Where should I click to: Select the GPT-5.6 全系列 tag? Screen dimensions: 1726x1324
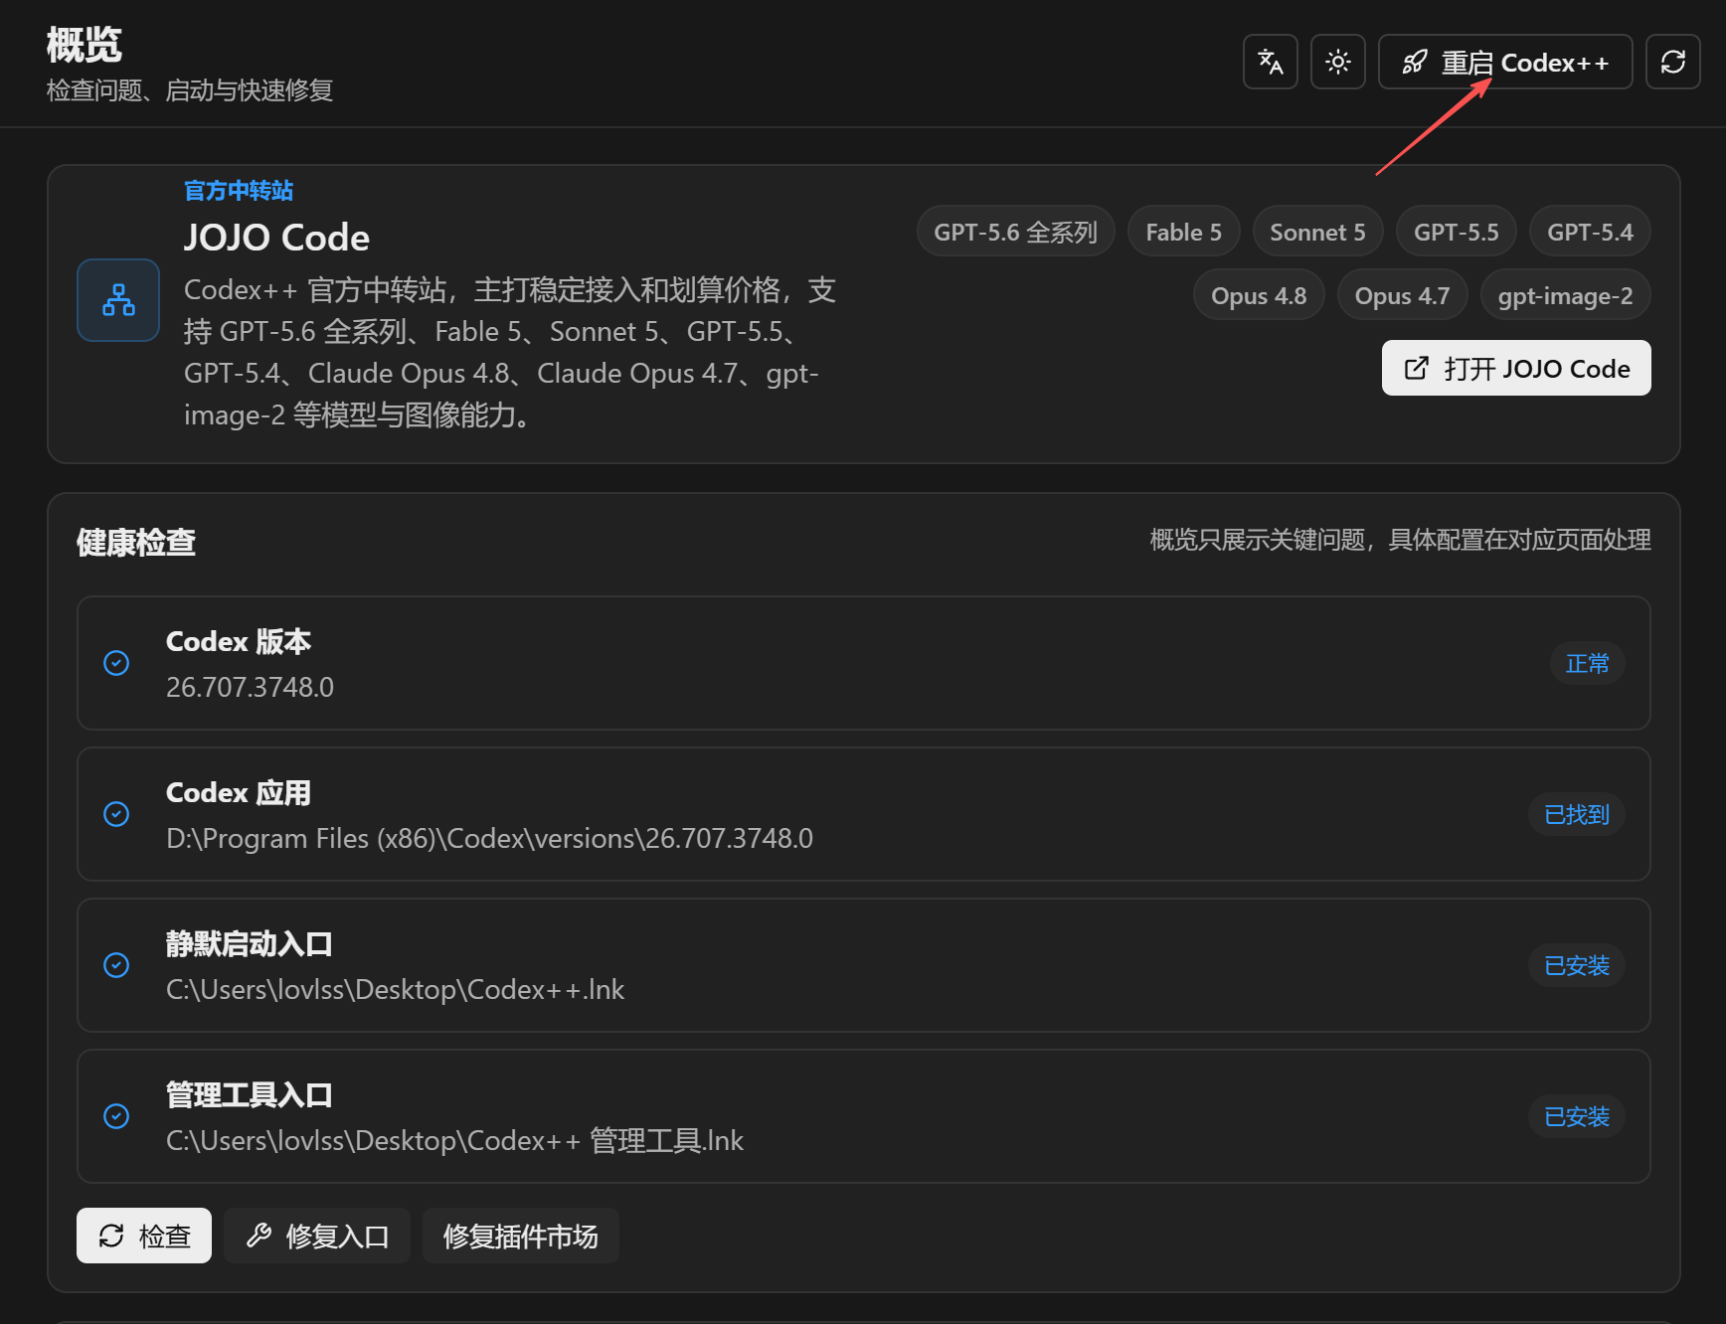(x=1015, y=232)
